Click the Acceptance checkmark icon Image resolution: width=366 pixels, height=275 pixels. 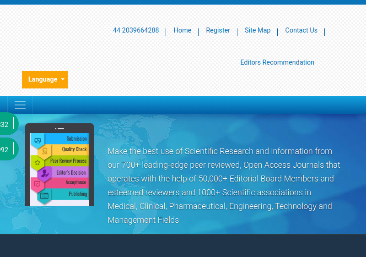38,184
